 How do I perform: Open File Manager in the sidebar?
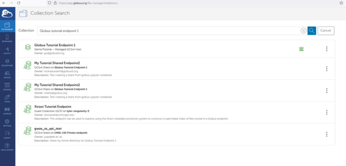pyautogui.click(x=7, y=27)
